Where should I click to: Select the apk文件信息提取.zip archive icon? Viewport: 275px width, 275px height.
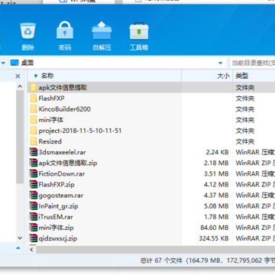coord(34,163)
